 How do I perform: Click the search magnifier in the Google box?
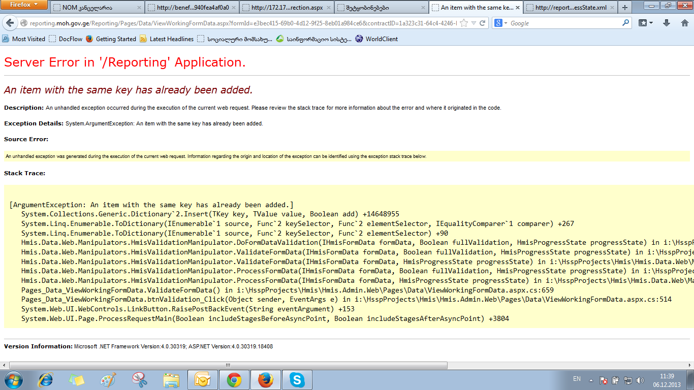[x=626, y=23]
